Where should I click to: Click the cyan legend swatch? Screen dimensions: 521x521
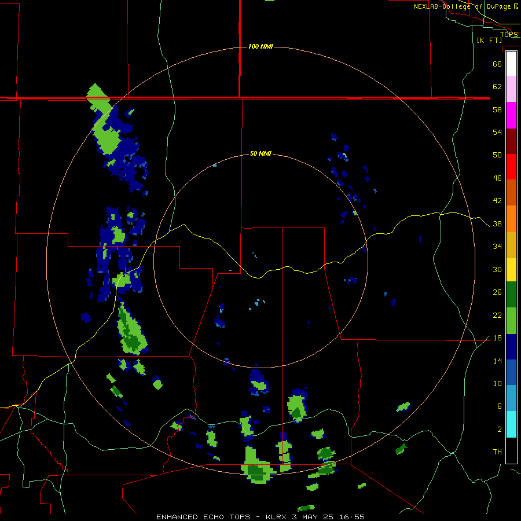click(511, 424)
